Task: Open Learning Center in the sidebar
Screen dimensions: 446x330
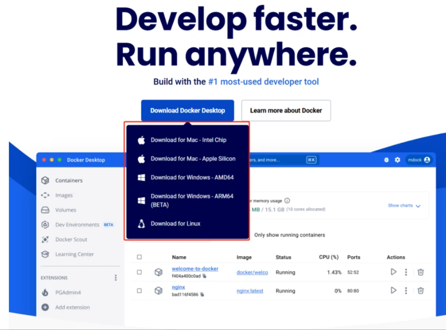Action: tap(74, 254)
